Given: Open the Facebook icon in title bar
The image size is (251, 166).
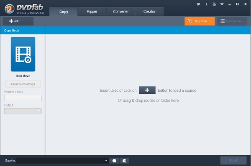Looking at the screenshot, I should [206, 4].
